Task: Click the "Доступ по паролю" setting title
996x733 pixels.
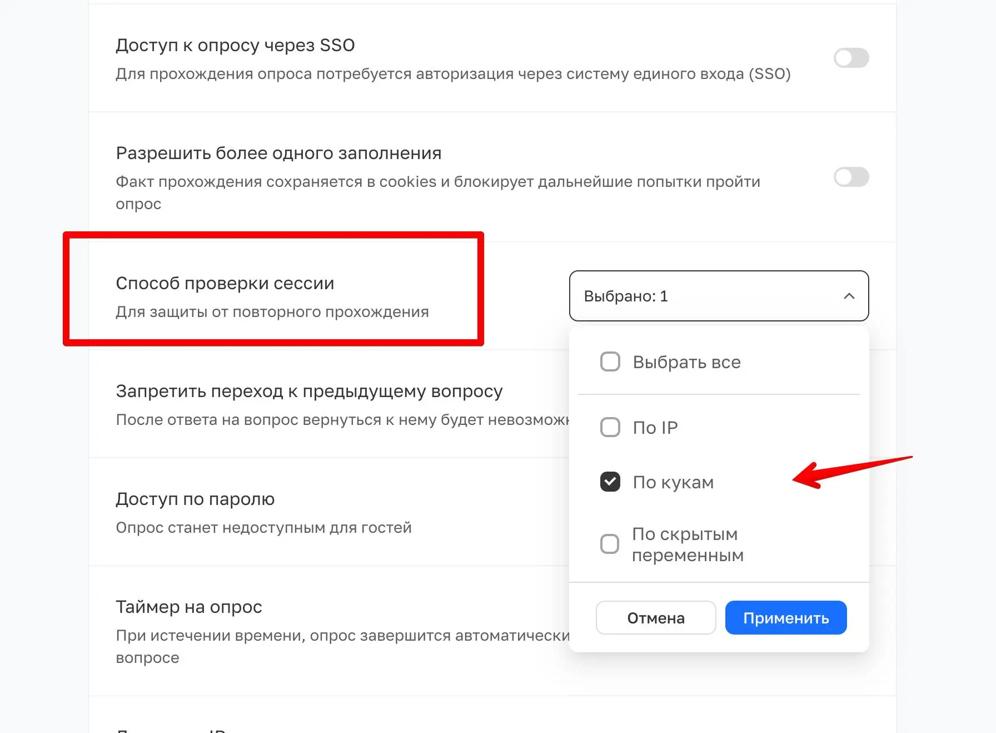Action: point(195,499)
